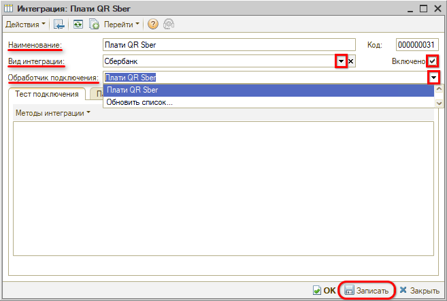447x301 pixels.
Task: Collapse the Обработчик подключения dropdown arrow
Action: pos(433,78)
